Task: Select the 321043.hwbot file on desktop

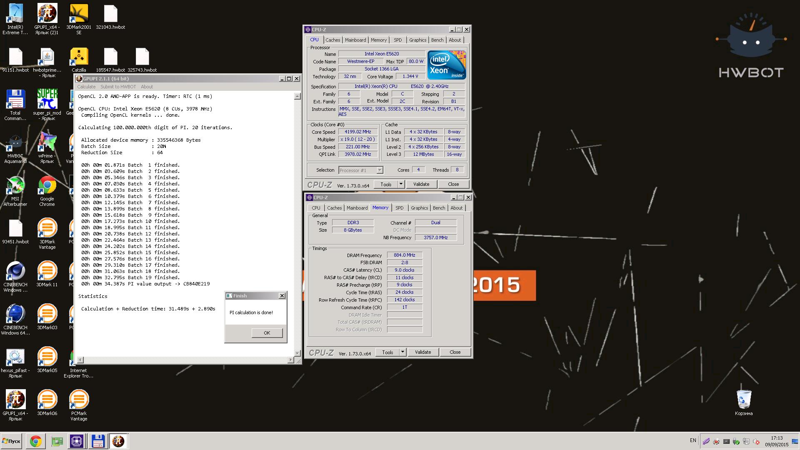Action: click(110, 17)
